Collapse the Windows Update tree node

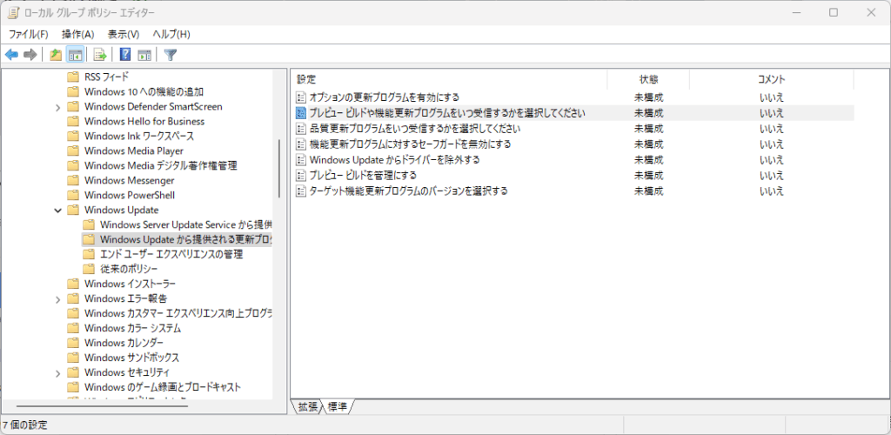pos(58,211)
